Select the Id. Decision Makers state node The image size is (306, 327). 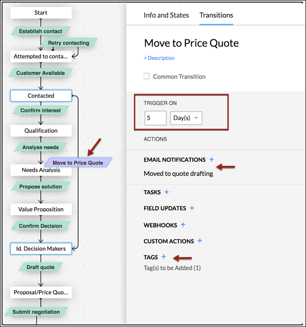(41, 248)
